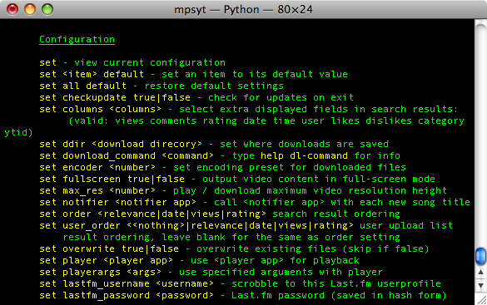The width and height of the screenshot is (487, 305).
Task: Click the 'set notifier <notifier app>' line
Action: pos(255,203)
